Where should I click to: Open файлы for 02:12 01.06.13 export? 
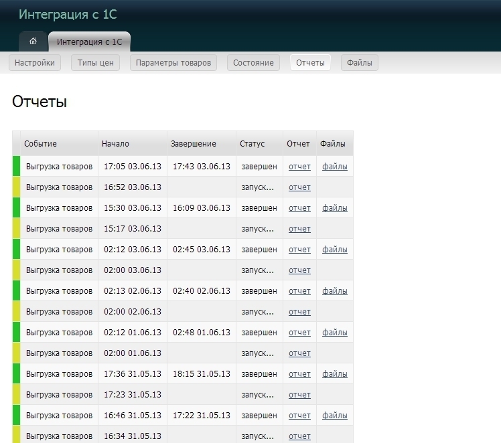click(335, 332)
